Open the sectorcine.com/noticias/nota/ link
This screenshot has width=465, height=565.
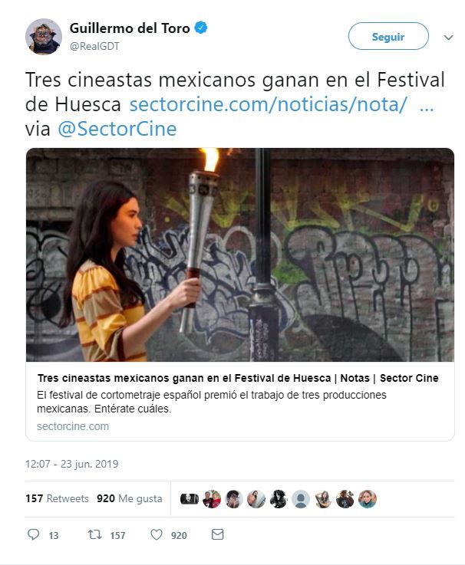click(x=268, y=104)
